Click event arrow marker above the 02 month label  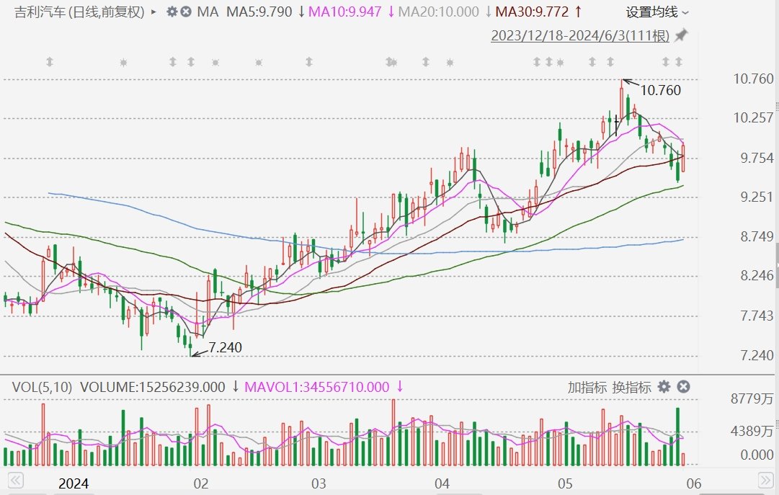point(191,62)
